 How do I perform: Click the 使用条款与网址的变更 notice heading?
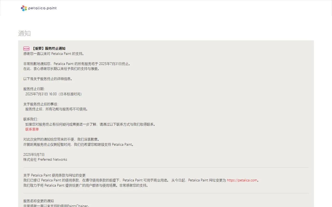pyautogui.click(x=54, y=175)
